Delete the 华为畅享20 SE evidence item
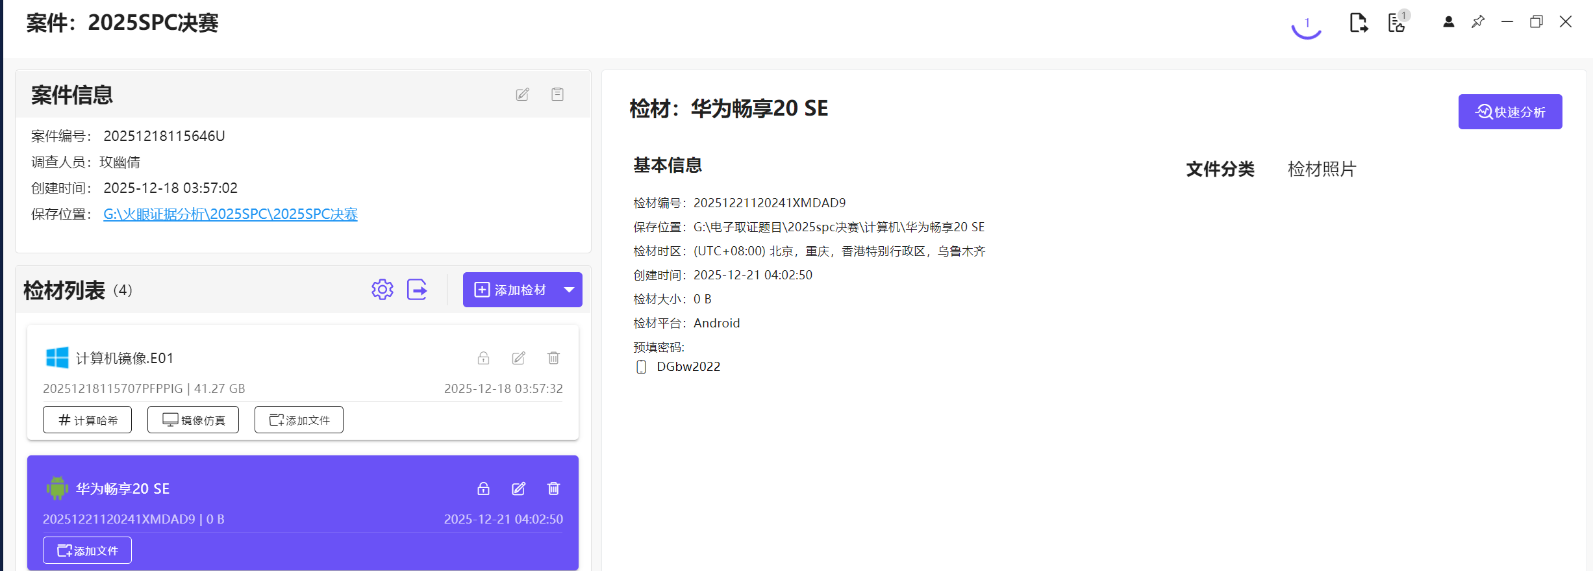Screen dimensions: 1593x571 coord(553,489)
